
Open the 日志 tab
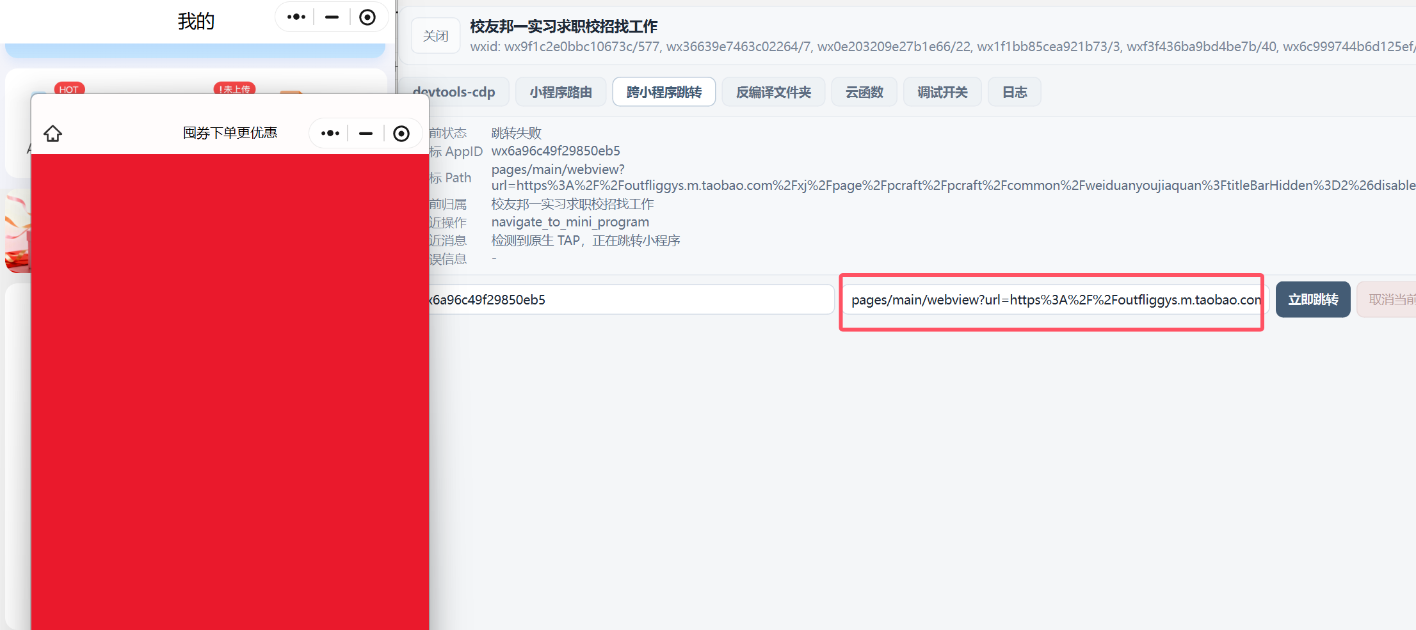[x=1015, y=92]
